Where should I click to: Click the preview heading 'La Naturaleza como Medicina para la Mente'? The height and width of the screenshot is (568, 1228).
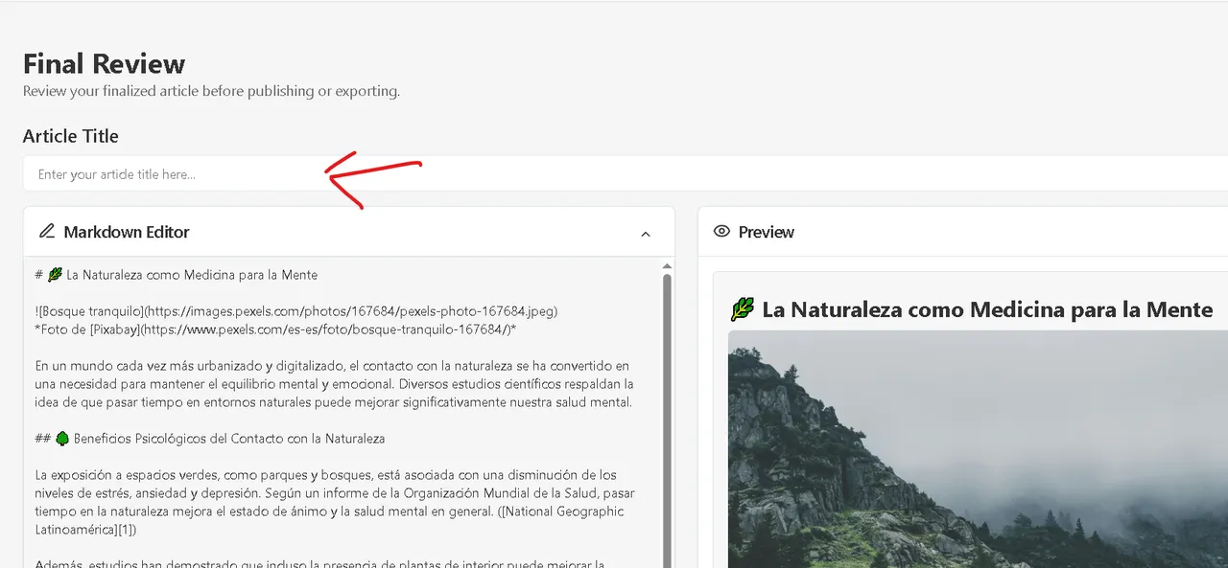[x=987, y=309]
